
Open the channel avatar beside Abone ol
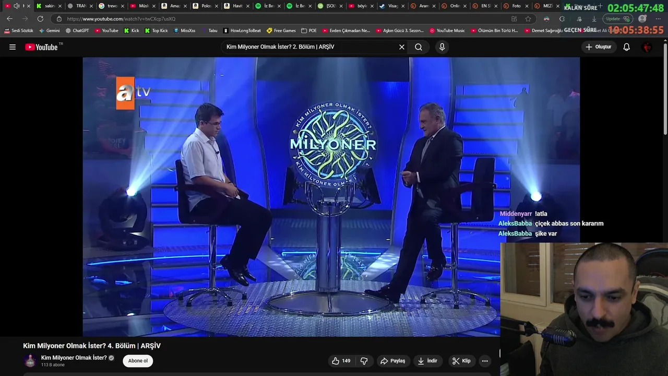(30, 361)
